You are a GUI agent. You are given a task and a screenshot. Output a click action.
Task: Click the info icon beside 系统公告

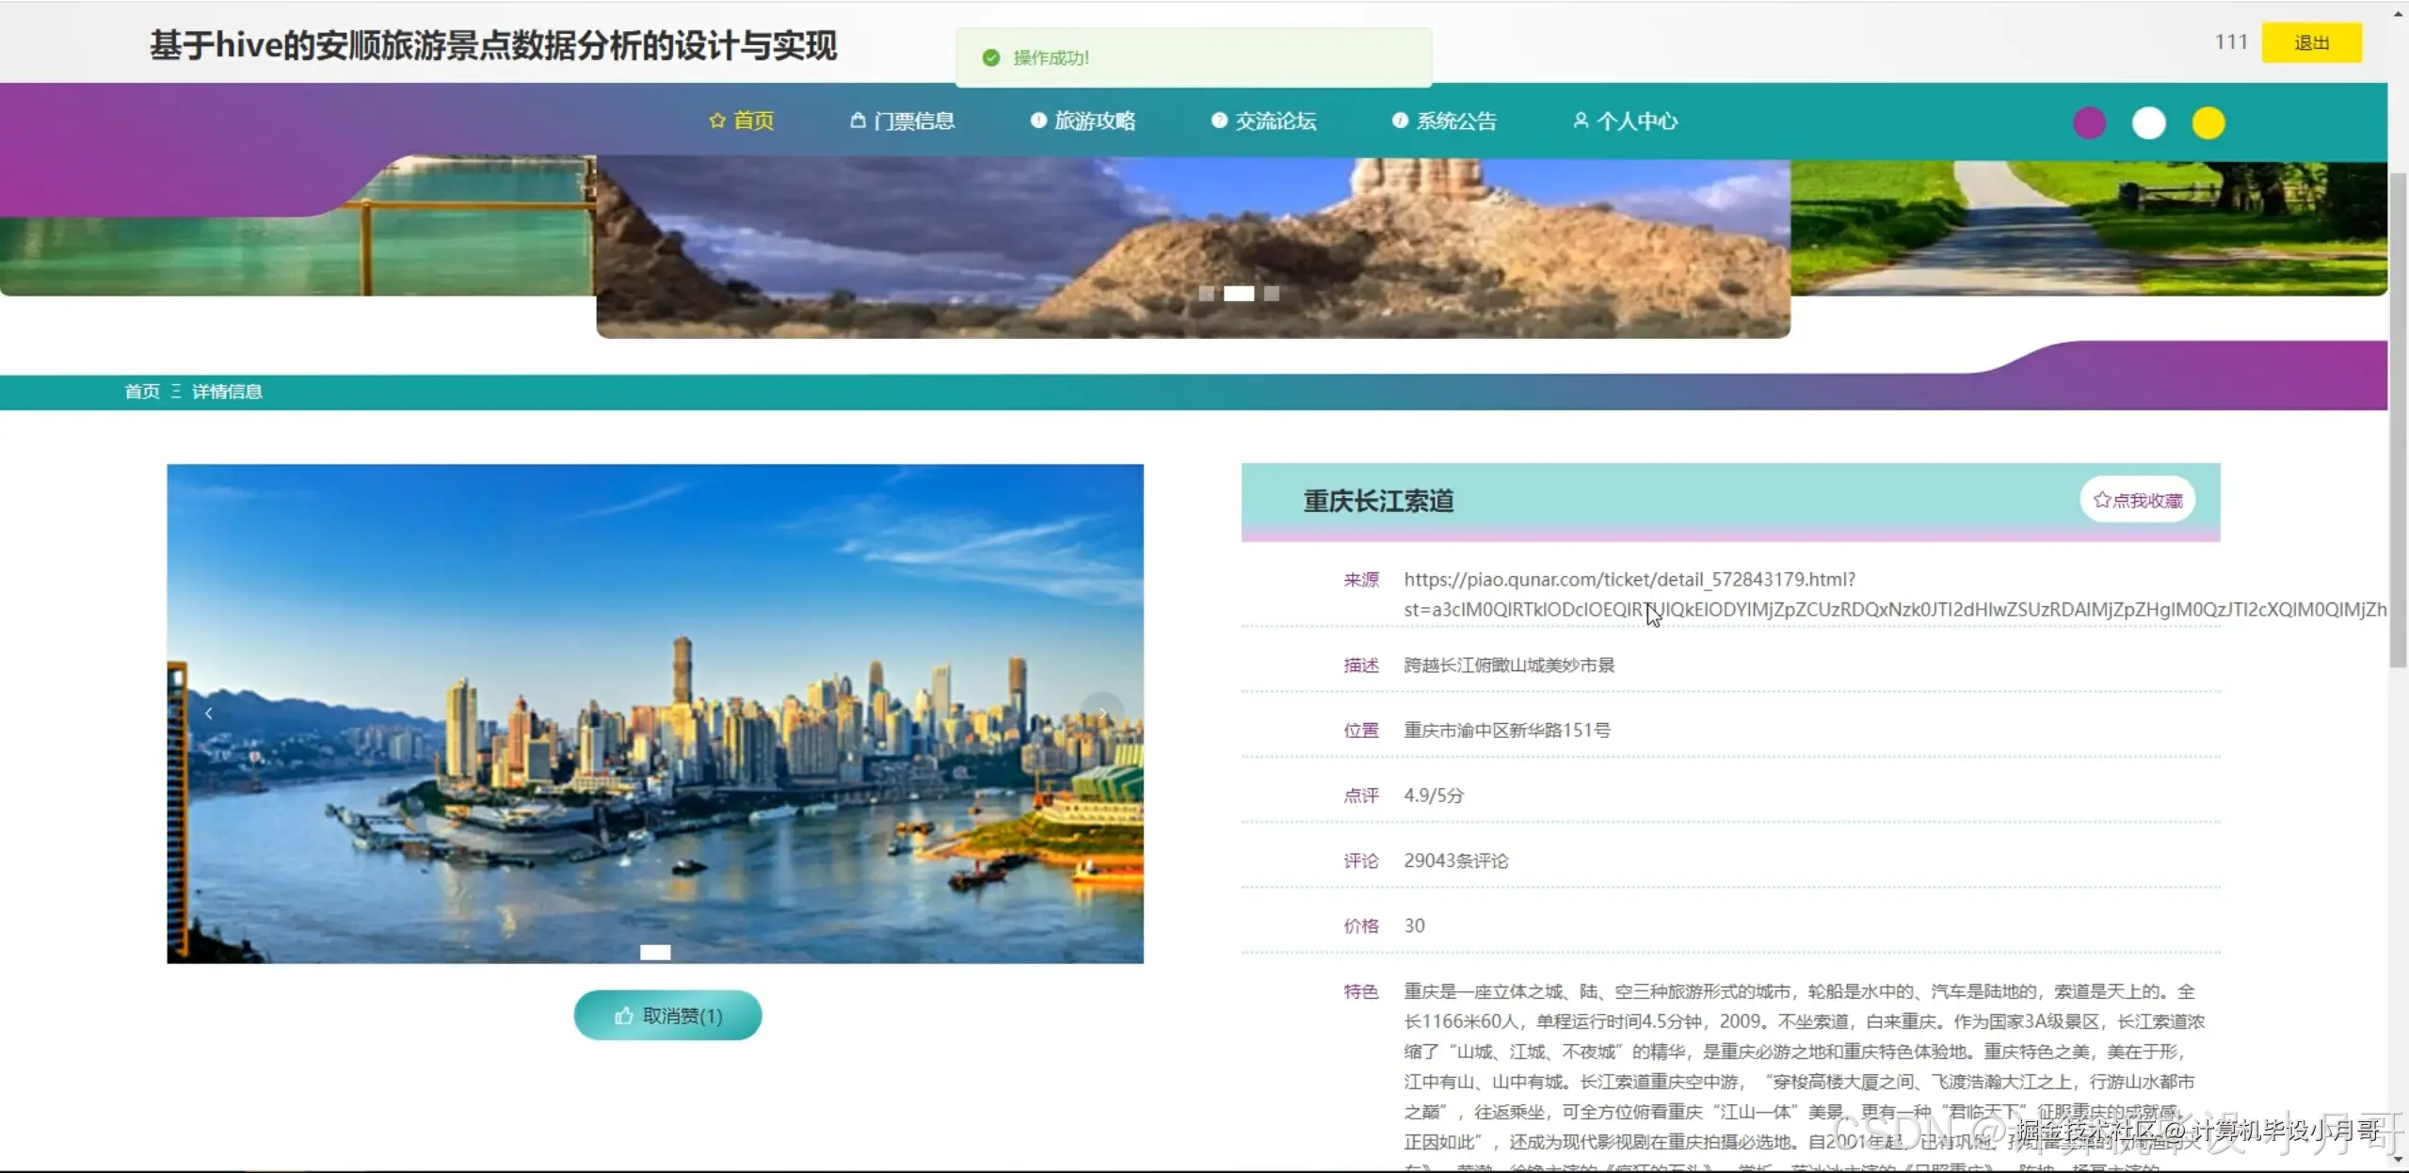coord(1400,121)
